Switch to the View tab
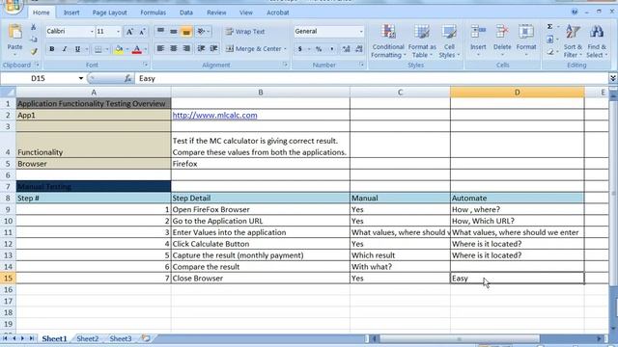Screen dimensions: 618x347 pyautogui.click(x=246, y=13)
